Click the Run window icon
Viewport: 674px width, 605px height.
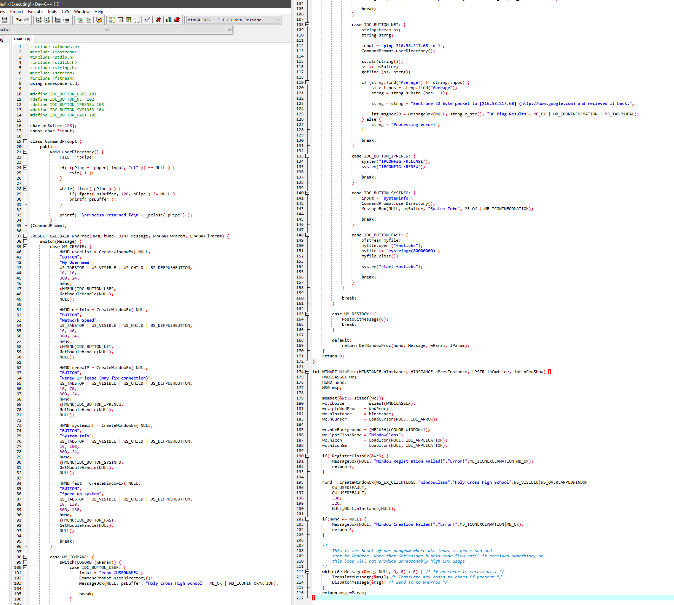[120, 20]
